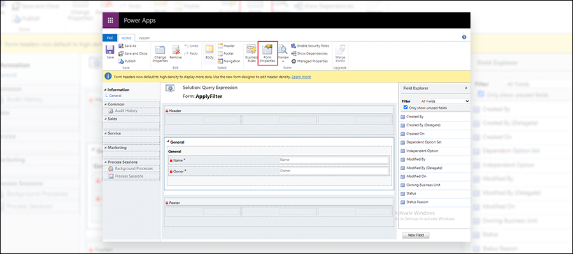Select the Footer section on canvas

coord(279,212)
